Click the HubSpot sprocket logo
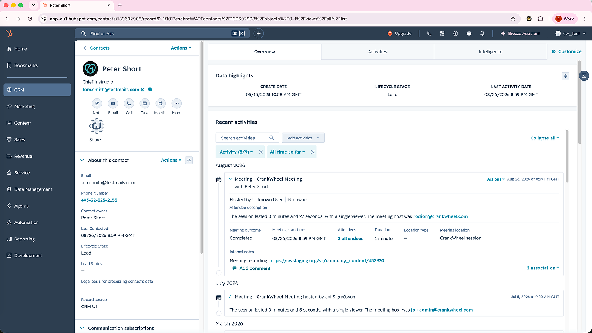The image size is (592, 333). point(9,34)
